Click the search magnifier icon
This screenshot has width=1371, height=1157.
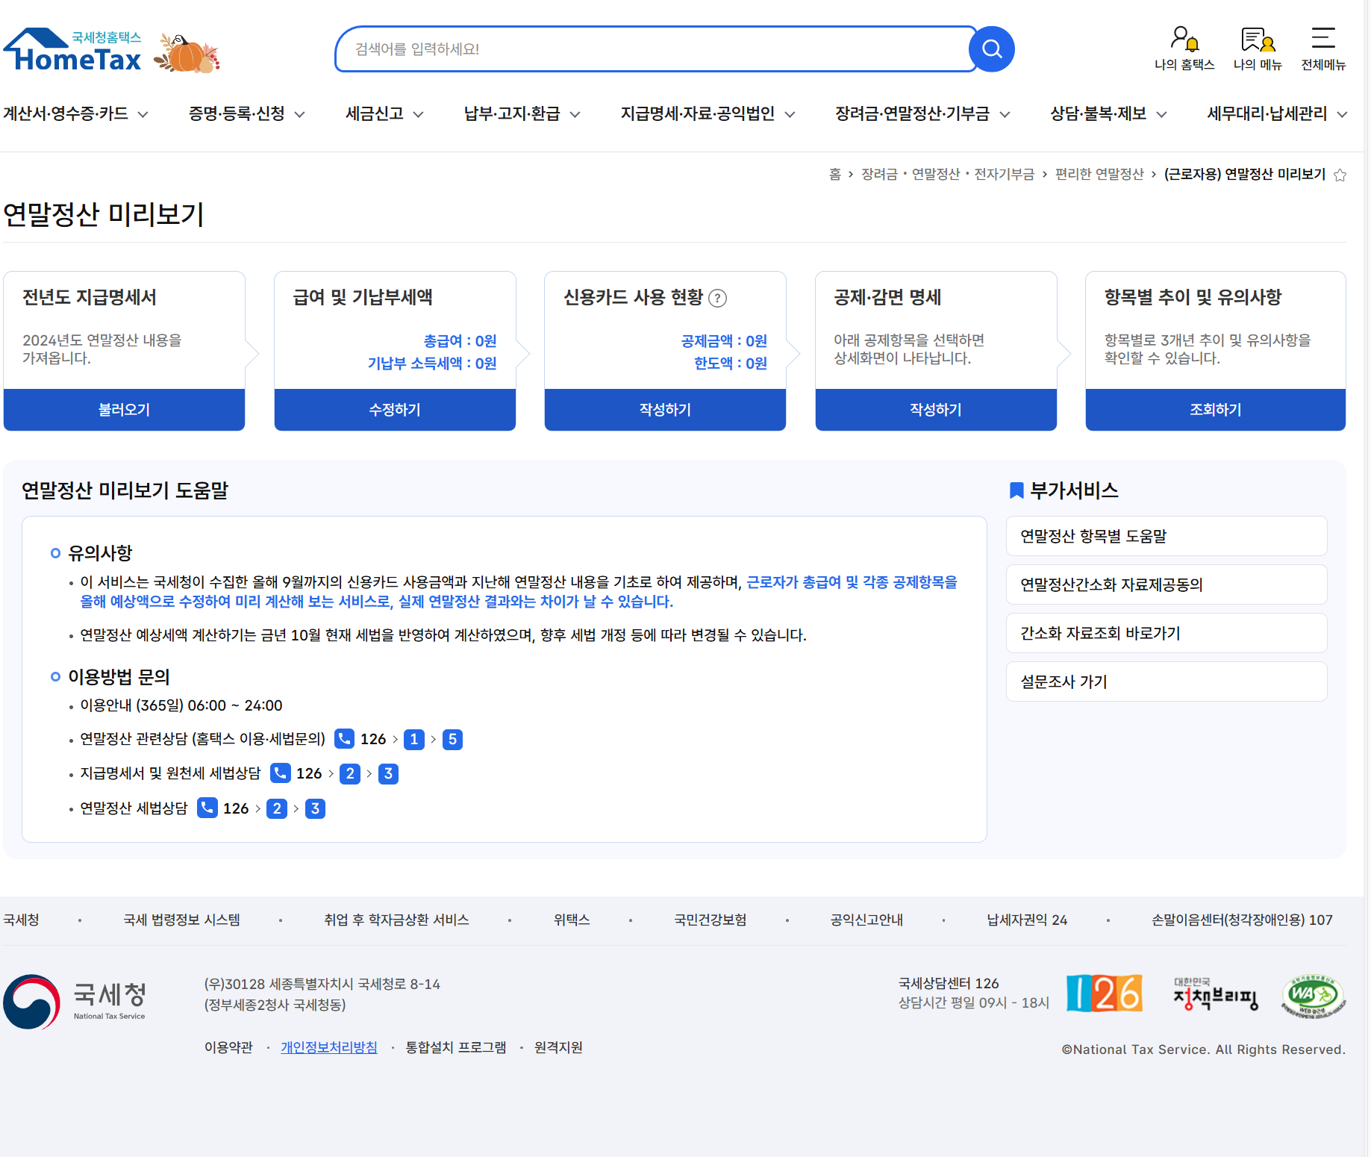pyautogui.click(x=991, y=49)
